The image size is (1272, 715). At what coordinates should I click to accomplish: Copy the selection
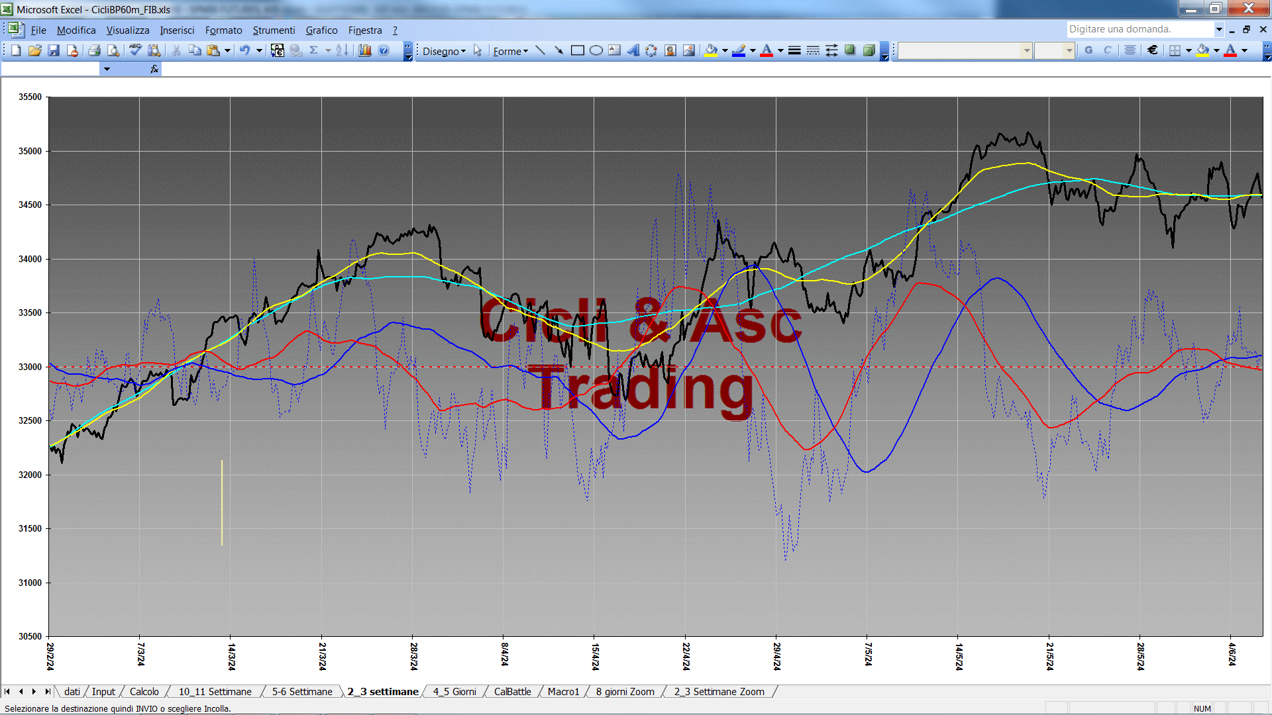[x=195, y=51]
